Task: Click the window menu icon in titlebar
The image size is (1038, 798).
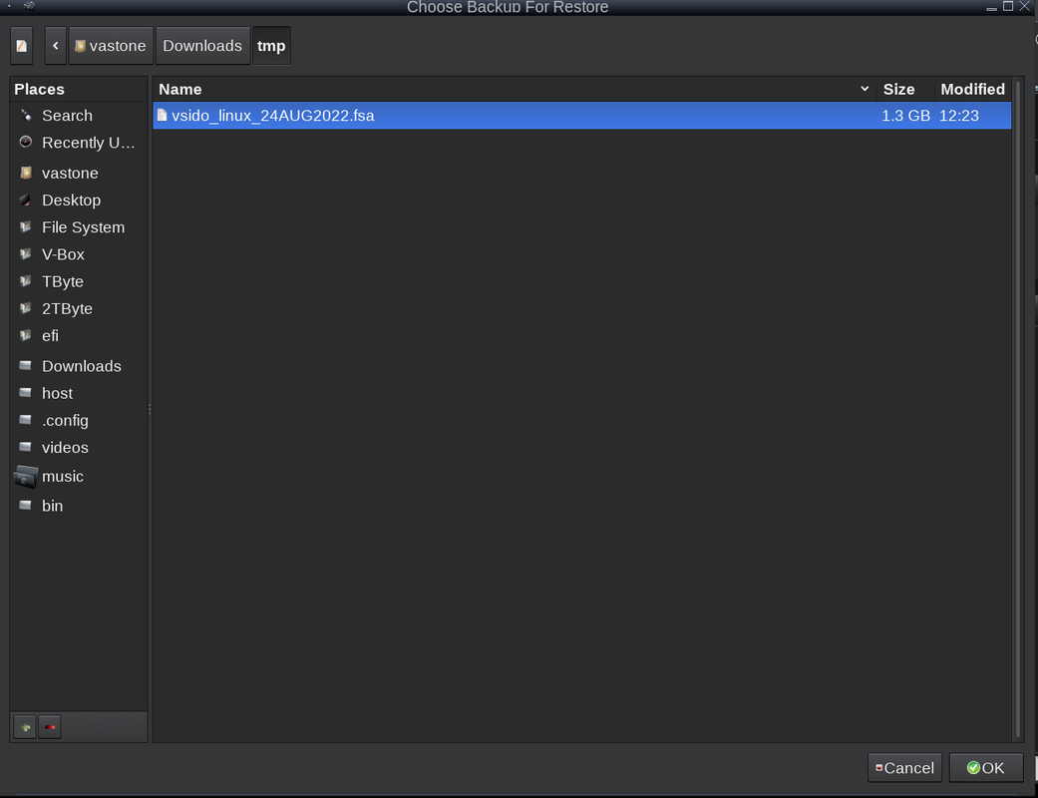Action: click(x=29, y=6)
